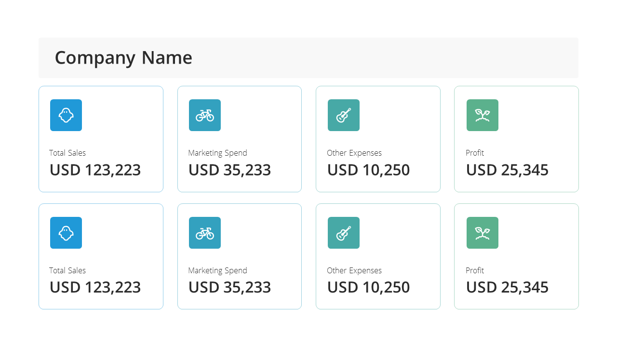
Task: Click the ghost icon in the bottom row
Action: (66, 233)
